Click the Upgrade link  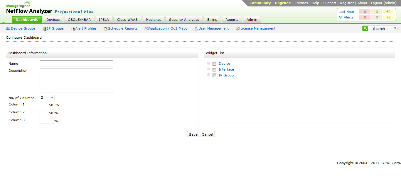click(283, 3)
